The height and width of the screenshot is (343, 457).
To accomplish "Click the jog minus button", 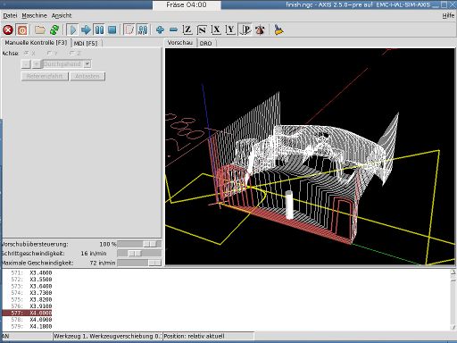I will coord(26,64).
